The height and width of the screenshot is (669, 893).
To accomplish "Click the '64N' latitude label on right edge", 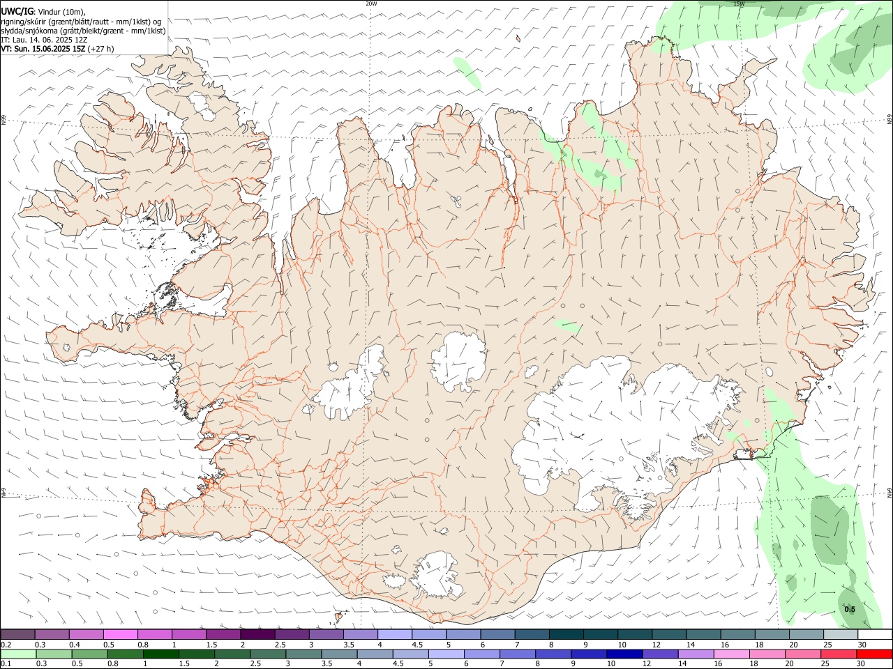I will pos(890,492).
